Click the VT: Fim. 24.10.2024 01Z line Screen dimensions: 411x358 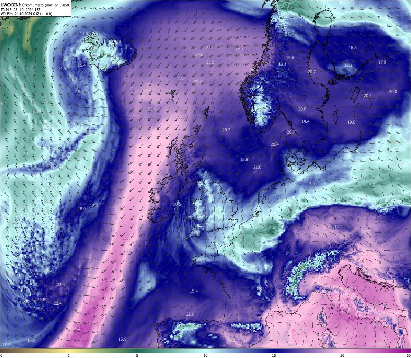27,14
